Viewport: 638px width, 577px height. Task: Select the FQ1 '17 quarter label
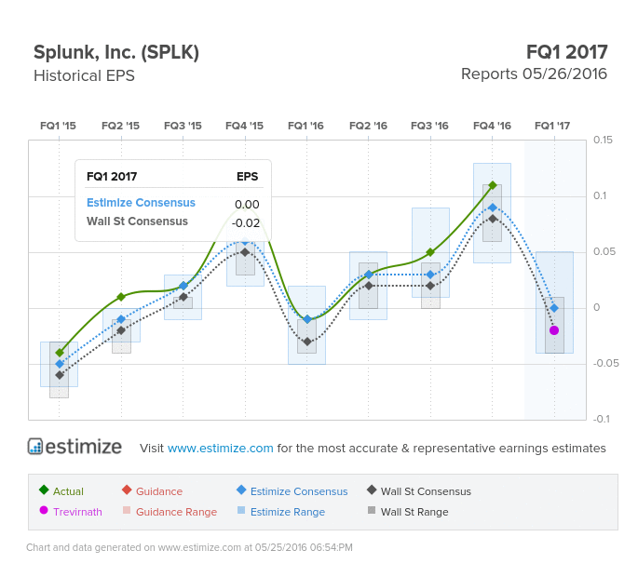pos(552,126)
